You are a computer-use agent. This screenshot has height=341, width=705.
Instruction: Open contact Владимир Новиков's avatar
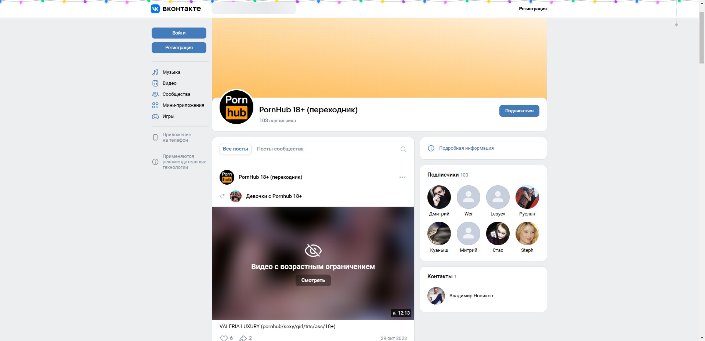pos(436,296)
